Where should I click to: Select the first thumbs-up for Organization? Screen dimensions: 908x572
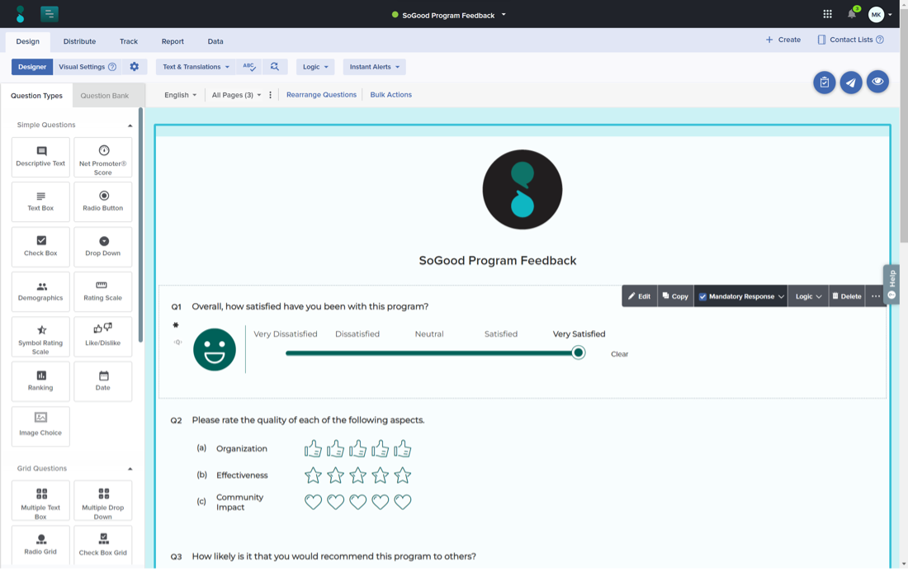pyautogui.click(x=313, y=449)
